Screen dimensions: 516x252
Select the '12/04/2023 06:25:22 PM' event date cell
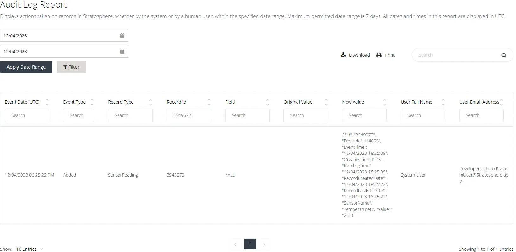29,175
